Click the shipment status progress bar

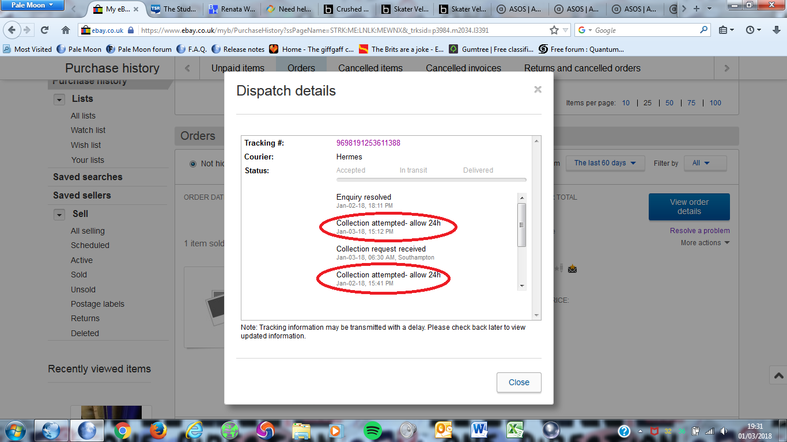[431, 180]
